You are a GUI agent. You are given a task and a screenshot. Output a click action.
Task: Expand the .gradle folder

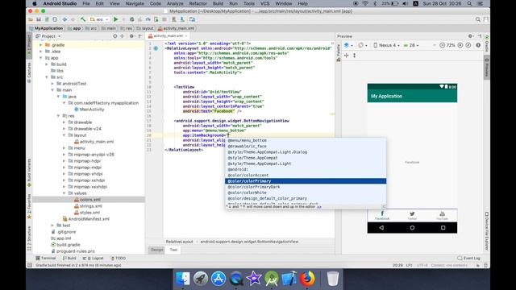pos(41,45)
